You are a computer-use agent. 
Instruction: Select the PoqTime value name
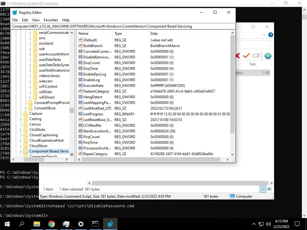[x=90, y=143]
